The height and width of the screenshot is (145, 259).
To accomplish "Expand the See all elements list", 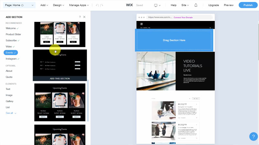I will tap(11, 113).
